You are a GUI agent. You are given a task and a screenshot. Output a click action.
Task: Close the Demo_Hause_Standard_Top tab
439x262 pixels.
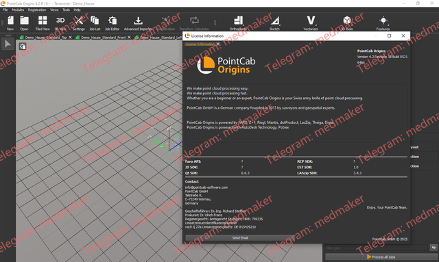click(x=70, y=37)
